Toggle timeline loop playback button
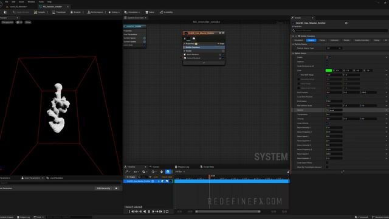This screenshot has height=219, width=389. point(167,212)
